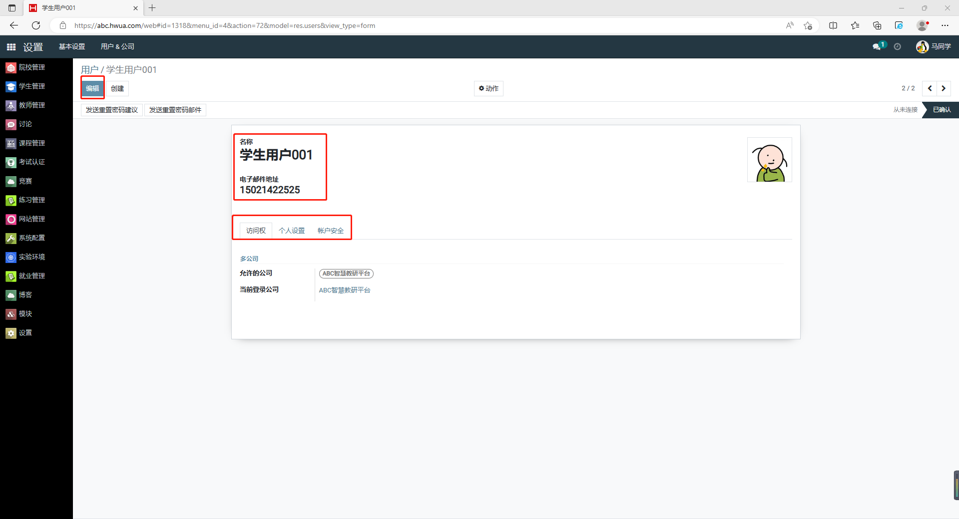Select the 从未连接 status
Image resolution: width=959 pixels, height=519 pixels.
tap(905, 110)
